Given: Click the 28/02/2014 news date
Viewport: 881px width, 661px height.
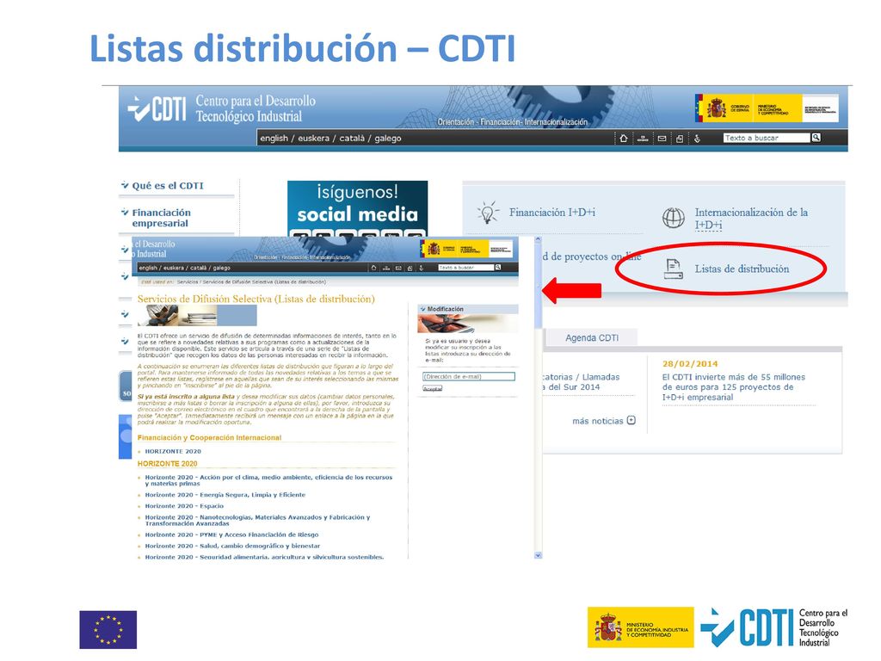Looking at the screenshot, I should [x=690, y=364].
